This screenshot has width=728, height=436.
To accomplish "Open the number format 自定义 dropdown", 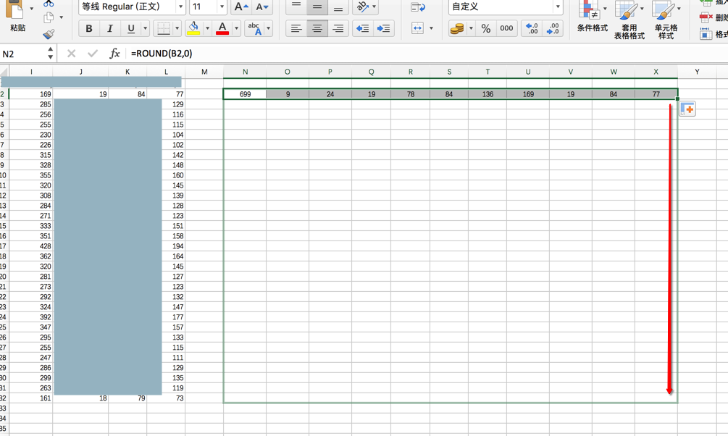I will point(558,7).
